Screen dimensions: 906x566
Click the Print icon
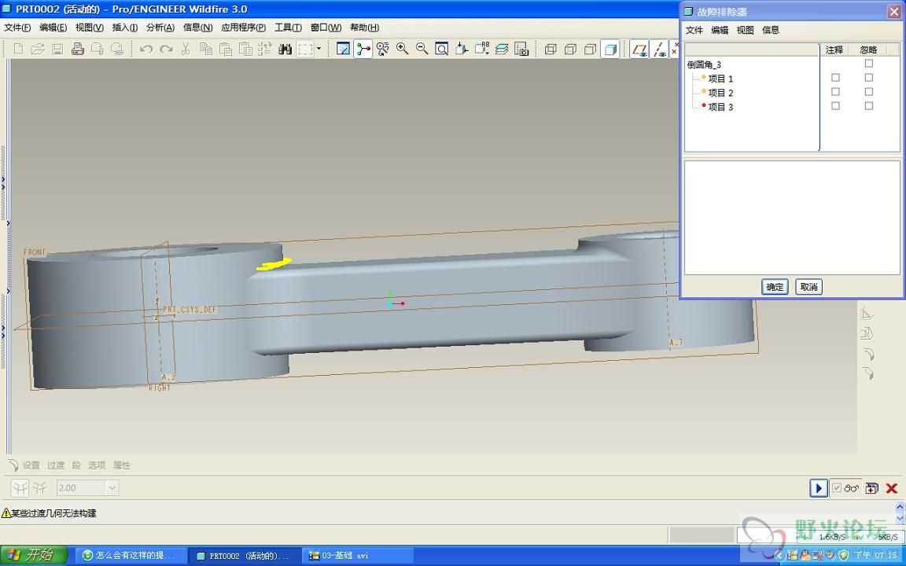coord(77,49)
